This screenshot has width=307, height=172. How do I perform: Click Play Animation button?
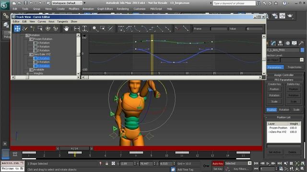coord(268,163)
